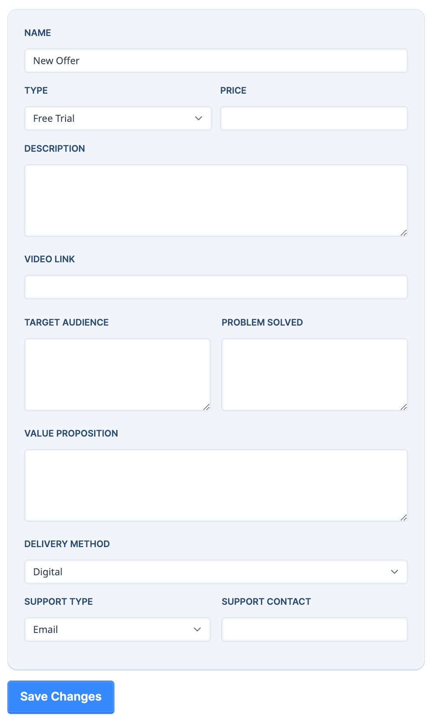Click the chevron arrow in Type dropdown
437x724 pixels.
pos(199,118)
